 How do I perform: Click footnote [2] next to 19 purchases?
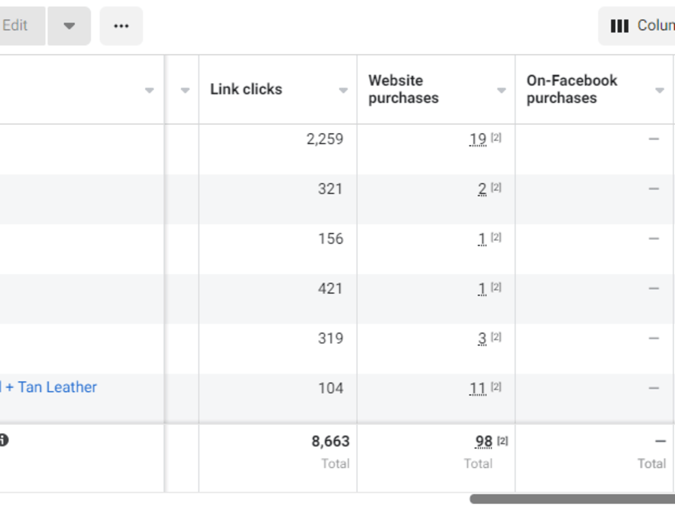496,137
